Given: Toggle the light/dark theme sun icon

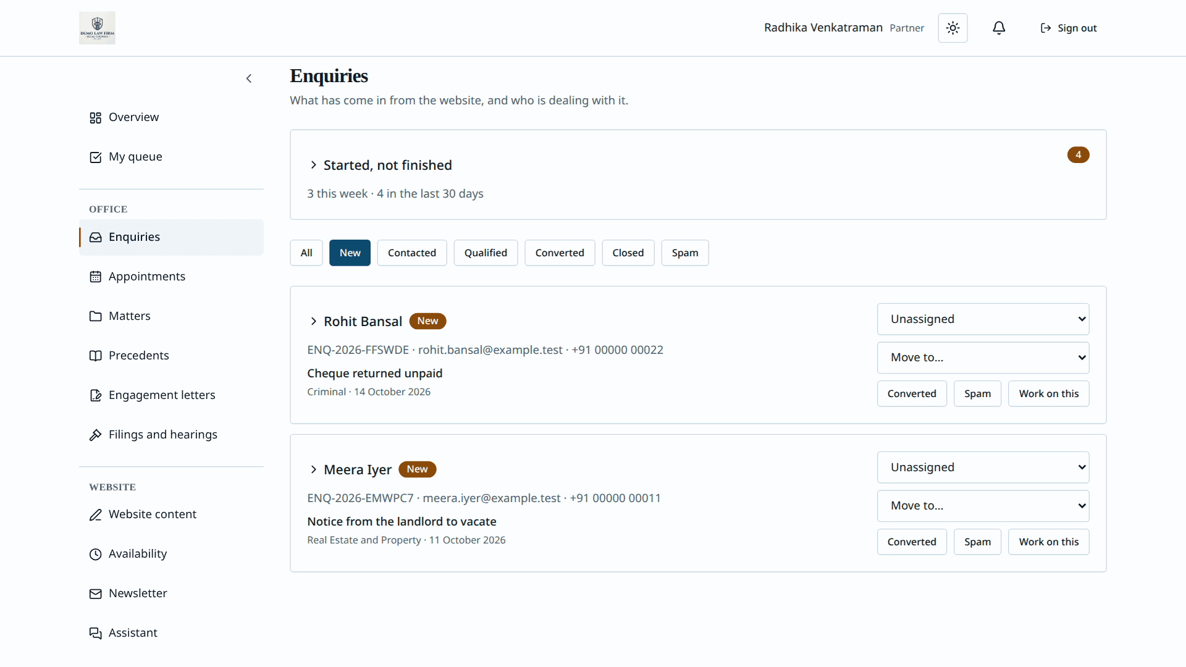Looking at the screenshot, I should tap(953, 28).
